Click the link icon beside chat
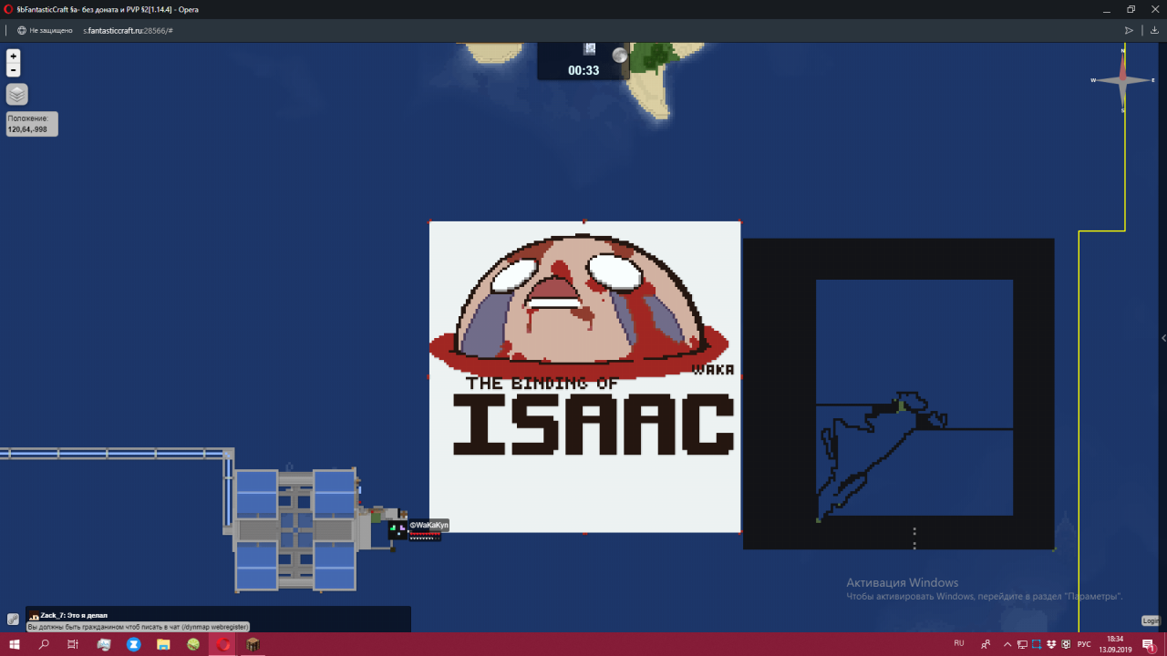The height and width of the screenshot is (656, 1167). pos(13,619)
